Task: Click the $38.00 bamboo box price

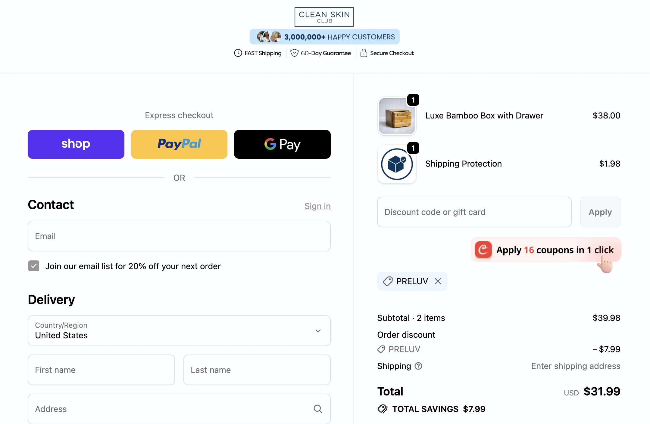Action: coord(606,115)
